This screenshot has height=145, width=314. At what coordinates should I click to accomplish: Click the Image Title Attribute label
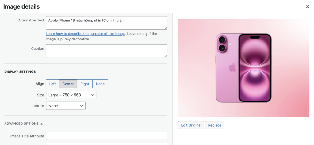click(x=27, y=136)
